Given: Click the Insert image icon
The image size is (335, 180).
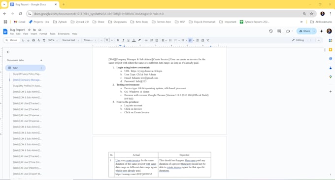Looking at the screenshot, I should pyautogui.click(x=157, y=40).
